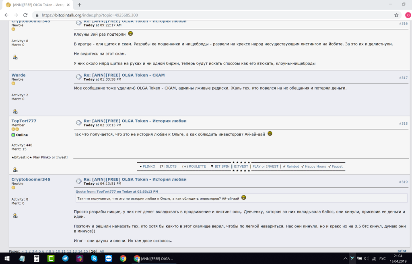Launch Notepad from taskbar

click(22, 258)
